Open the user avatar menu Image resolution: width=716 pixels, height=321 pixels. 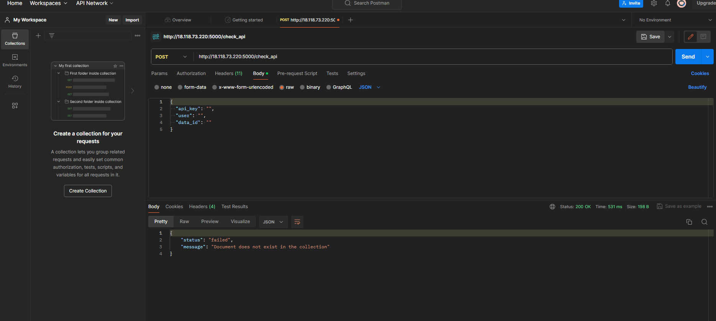(x=682, y=3)
